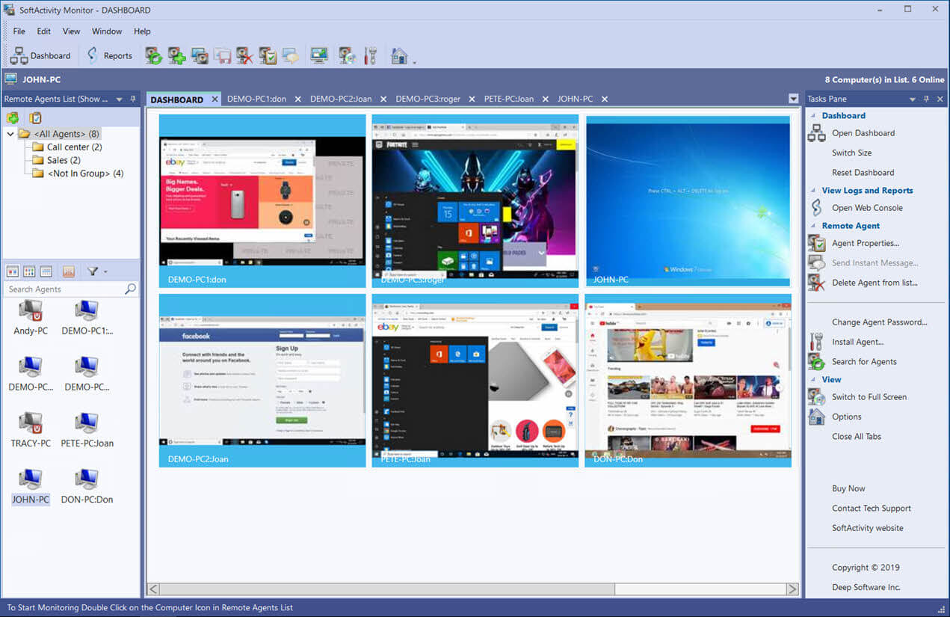The image size is (950, 617).
Task: Switch to the DEMO-PC3:roger tab
Action: coord(428,99)
